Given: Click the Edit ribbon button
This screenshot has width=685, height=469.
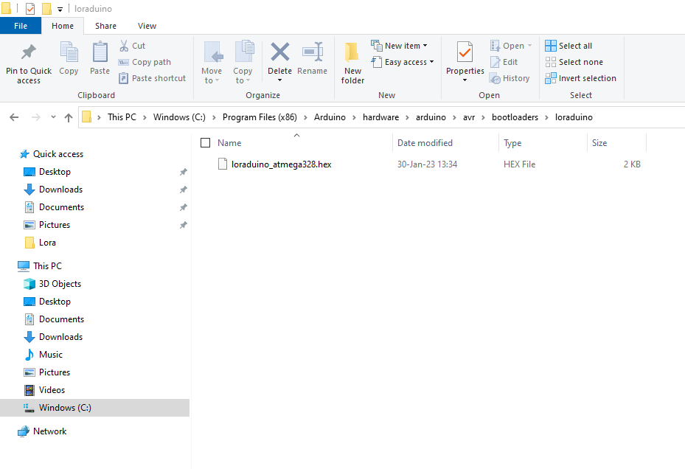Looking at the screenshot, I should point(504,62).
